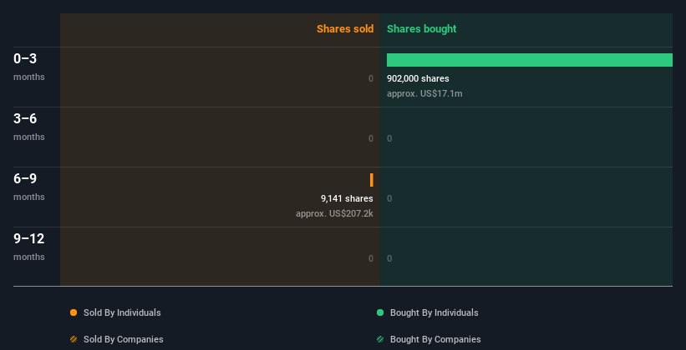This screenshot has height=350, width=686.
Task: Click the green Bought By Individuals legend dot
Action: click(380, 312)
